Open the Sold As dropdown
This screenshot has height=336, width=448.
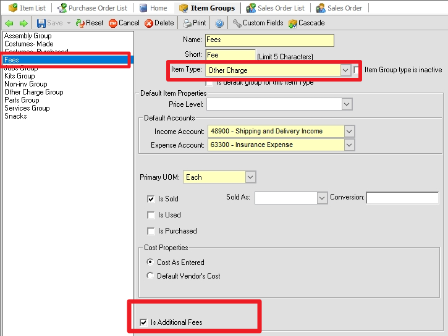[x=322, y=198]
